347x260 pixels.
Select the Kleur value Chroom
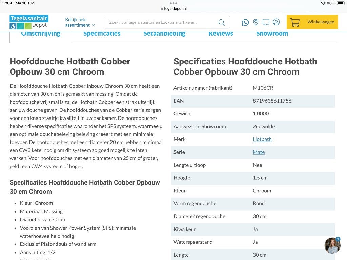pos(262,191)
